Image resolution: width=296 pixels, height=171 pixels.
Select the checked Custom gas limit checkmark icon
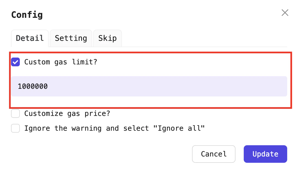pyautogui.click(x=15, y=62)
